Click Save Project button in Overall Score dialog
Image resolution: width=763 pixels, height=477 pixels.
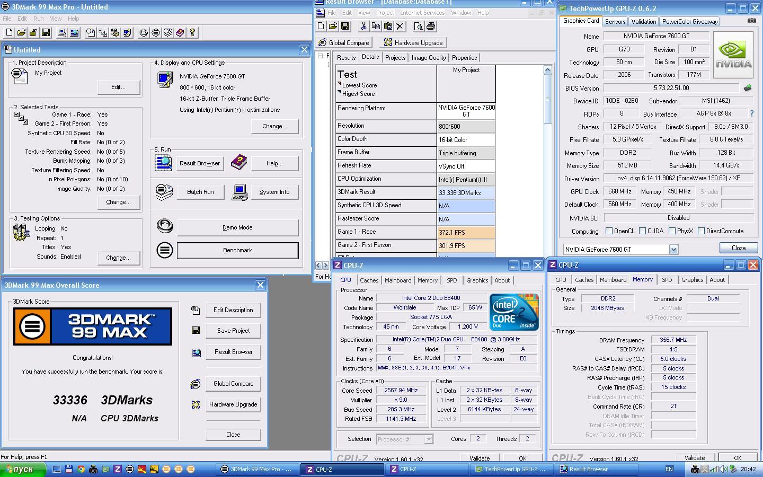(x=233, y=331)
